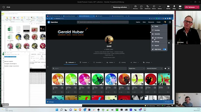This screenshot has height=112, width=201.
Task: Click the profile settings gear icon
Action: 169,43
